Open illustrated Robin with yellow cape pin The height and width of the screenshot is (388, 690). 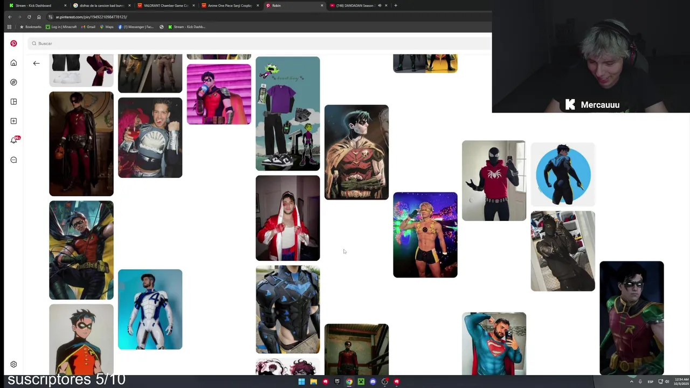point(356,152)
